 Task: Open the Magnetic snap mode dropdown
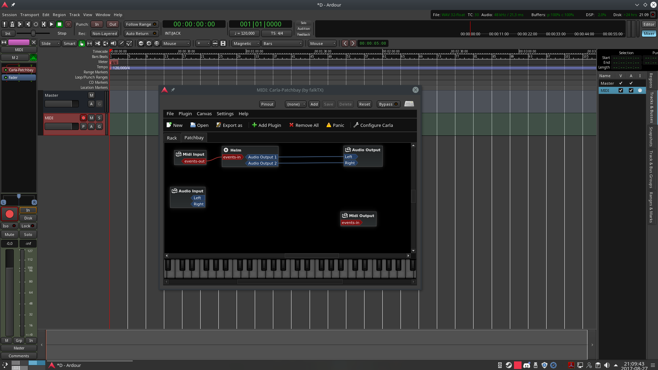tap(246, 44)
